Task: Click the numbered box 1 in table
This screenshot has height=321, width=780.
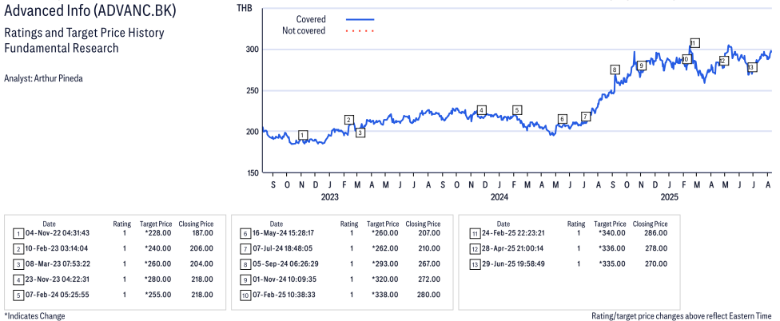Action: point(18,233)
